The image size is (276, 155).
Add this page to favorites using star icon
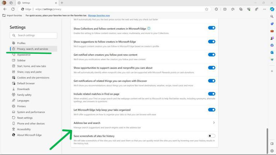207,9
